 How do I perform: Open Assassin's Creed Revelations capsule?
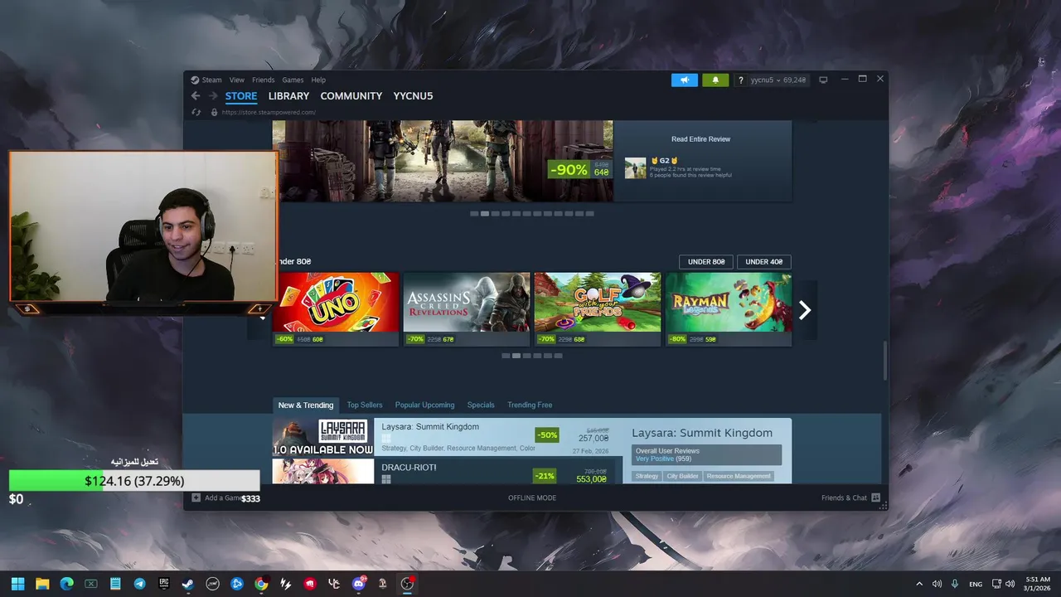click(467, 309)
